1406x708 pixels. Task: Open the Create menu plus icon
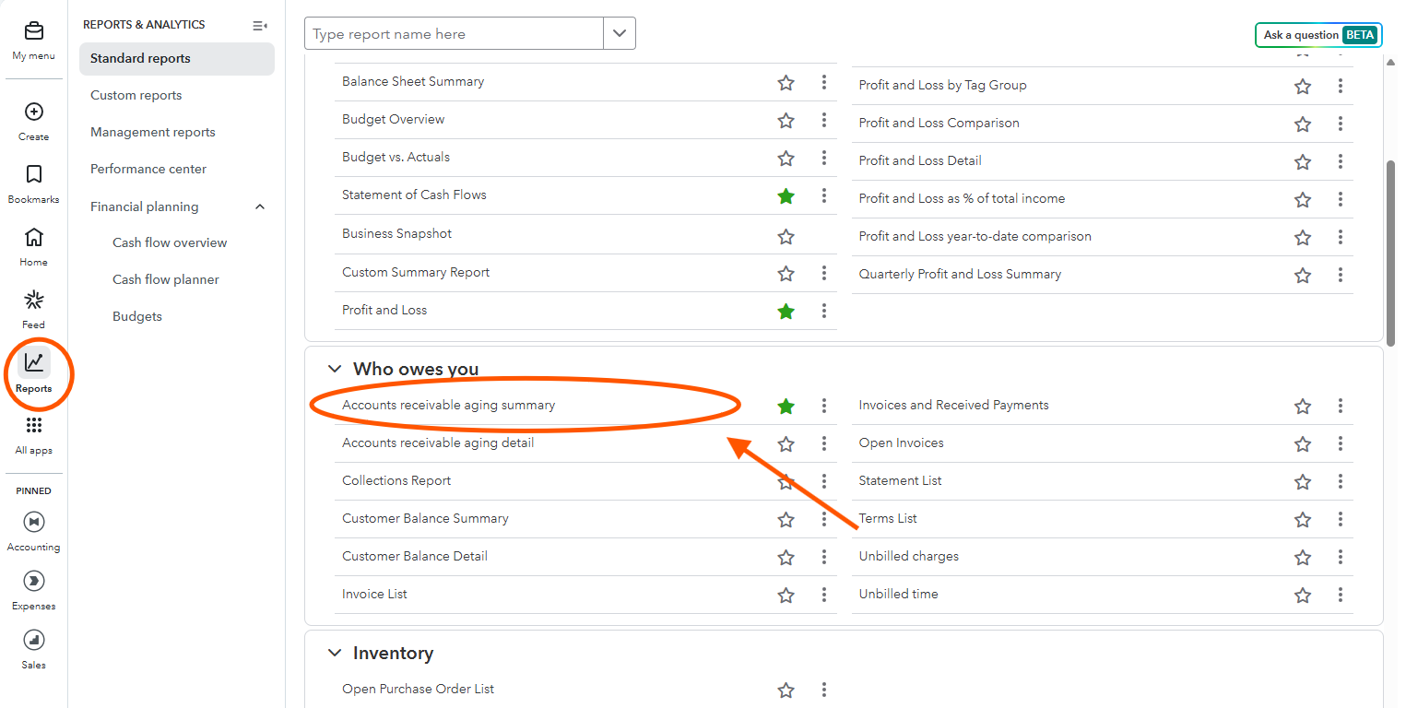coord(33,112)
